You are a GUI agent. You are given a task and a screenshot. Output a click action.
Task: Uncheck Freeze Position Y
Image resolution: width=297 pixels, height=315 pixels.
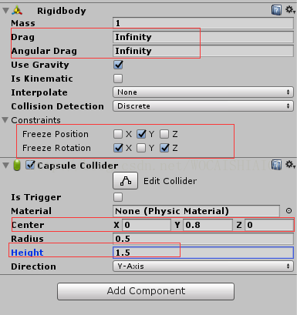[141, 134]
